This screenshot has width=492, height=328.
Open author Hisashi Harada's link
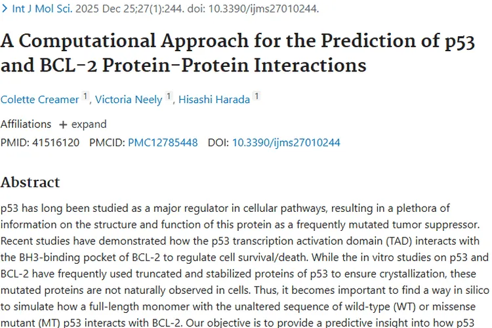pyautogui.click(x=214, y=100)
